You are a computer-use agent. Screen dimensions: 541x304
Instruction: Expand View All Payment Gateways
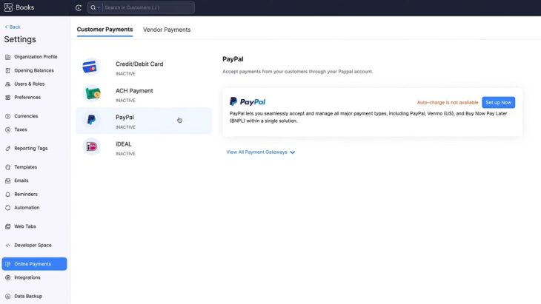click(x=260, y=152)
